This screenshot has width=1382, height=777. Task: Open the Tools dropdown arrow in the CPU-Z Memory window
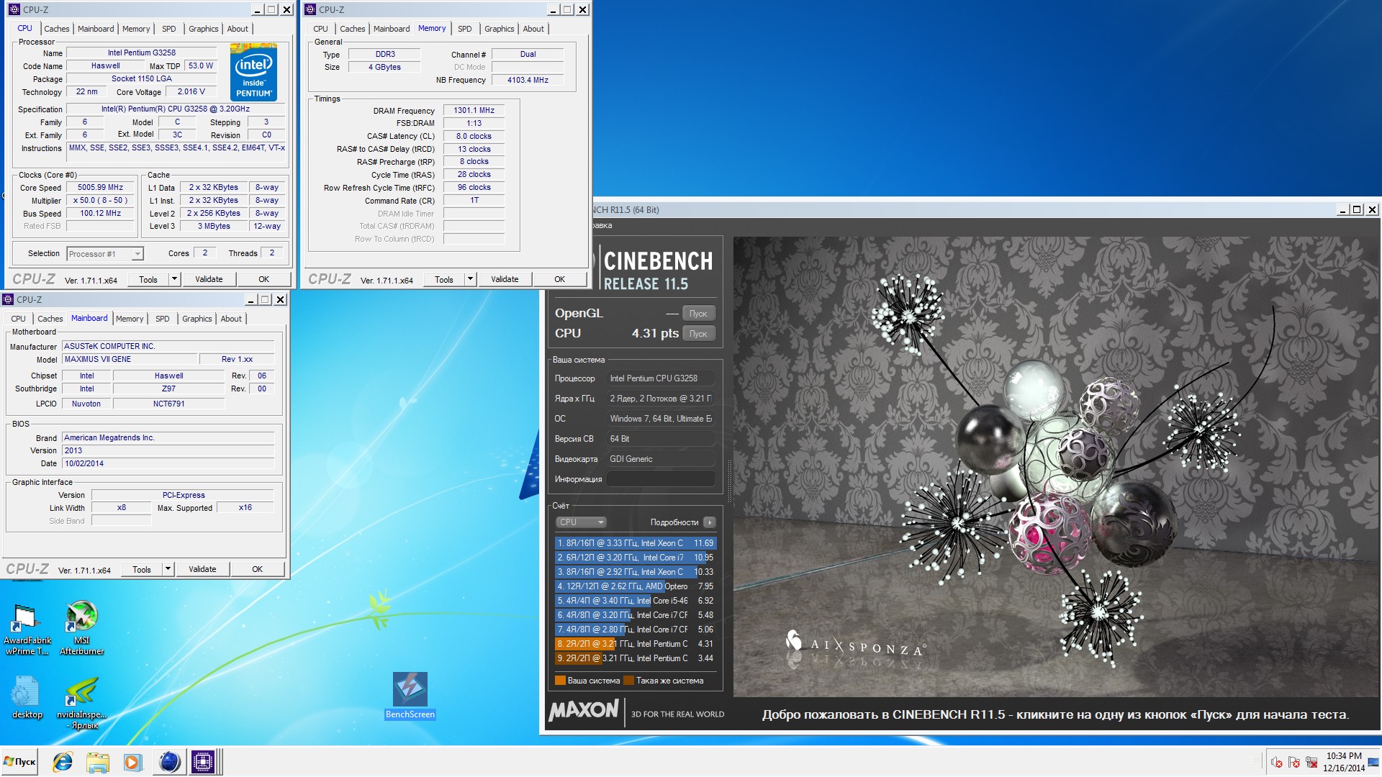click(x=470, y=279)
